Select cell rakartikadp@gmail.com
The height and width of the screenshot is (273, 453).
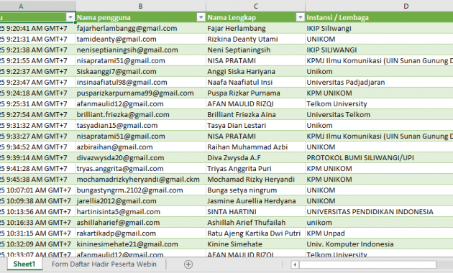[x=141, y=233]
